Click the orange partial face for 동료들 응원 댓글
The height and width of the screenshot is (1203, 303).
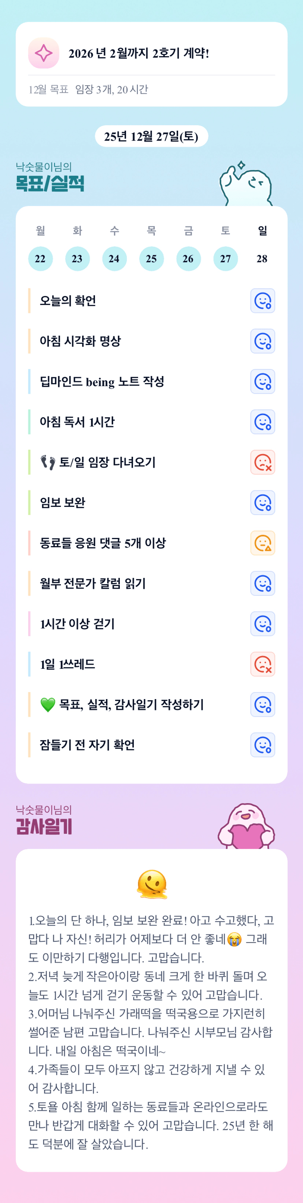point(262,543)
